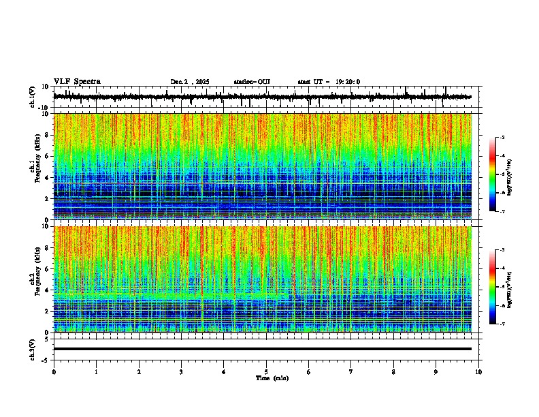This screenshot has height=417, width=539.
Task: Click inside the ch.1 spectrogram plot
Action: 263,166
